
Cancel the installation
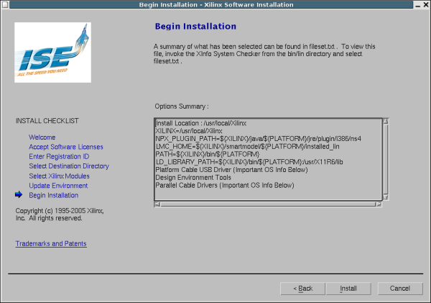(400, 289)
